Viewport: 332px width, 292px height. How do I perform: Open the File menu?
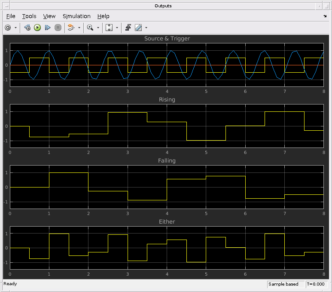click(x=11, y=16)
